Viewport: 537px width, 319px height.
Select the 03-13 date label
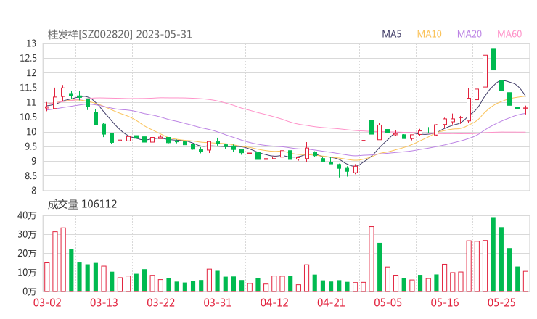click(104, 302)
